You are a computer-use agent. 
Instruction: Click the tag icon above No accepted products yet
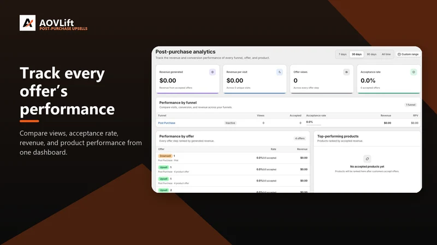367,159
